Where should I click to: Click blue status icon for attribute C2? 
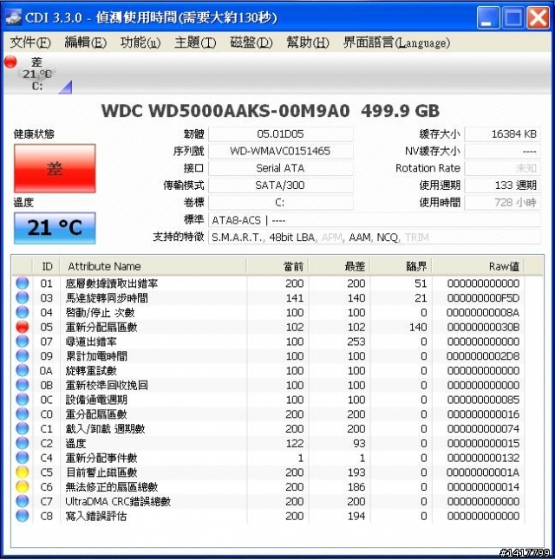coord(23,443)
